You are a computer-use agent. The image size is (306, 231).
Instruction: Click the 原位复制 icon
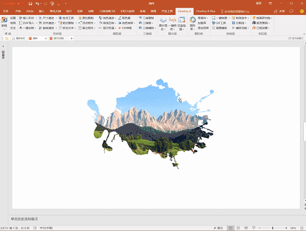coord(80,18)
